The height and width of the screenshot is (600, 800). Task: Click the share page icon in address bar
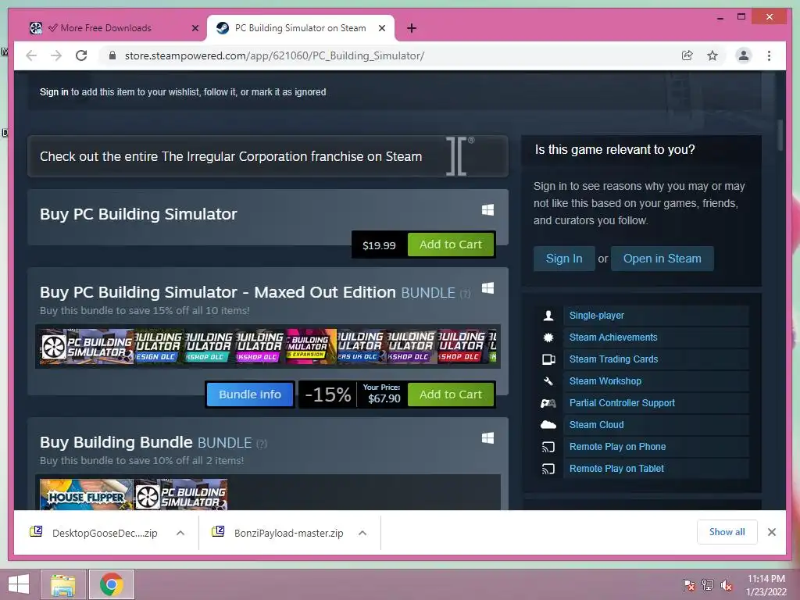point(687,55)
